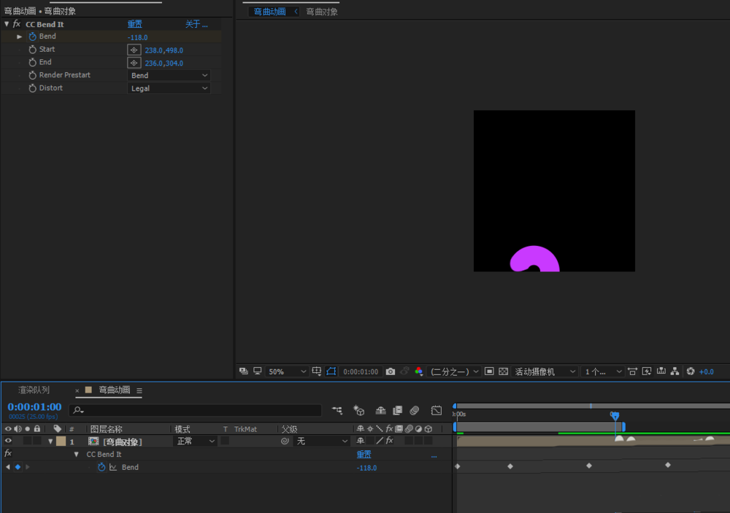Pick Start point with crosshair button
This screenshot has height=513, width=730.
point(134,50)
